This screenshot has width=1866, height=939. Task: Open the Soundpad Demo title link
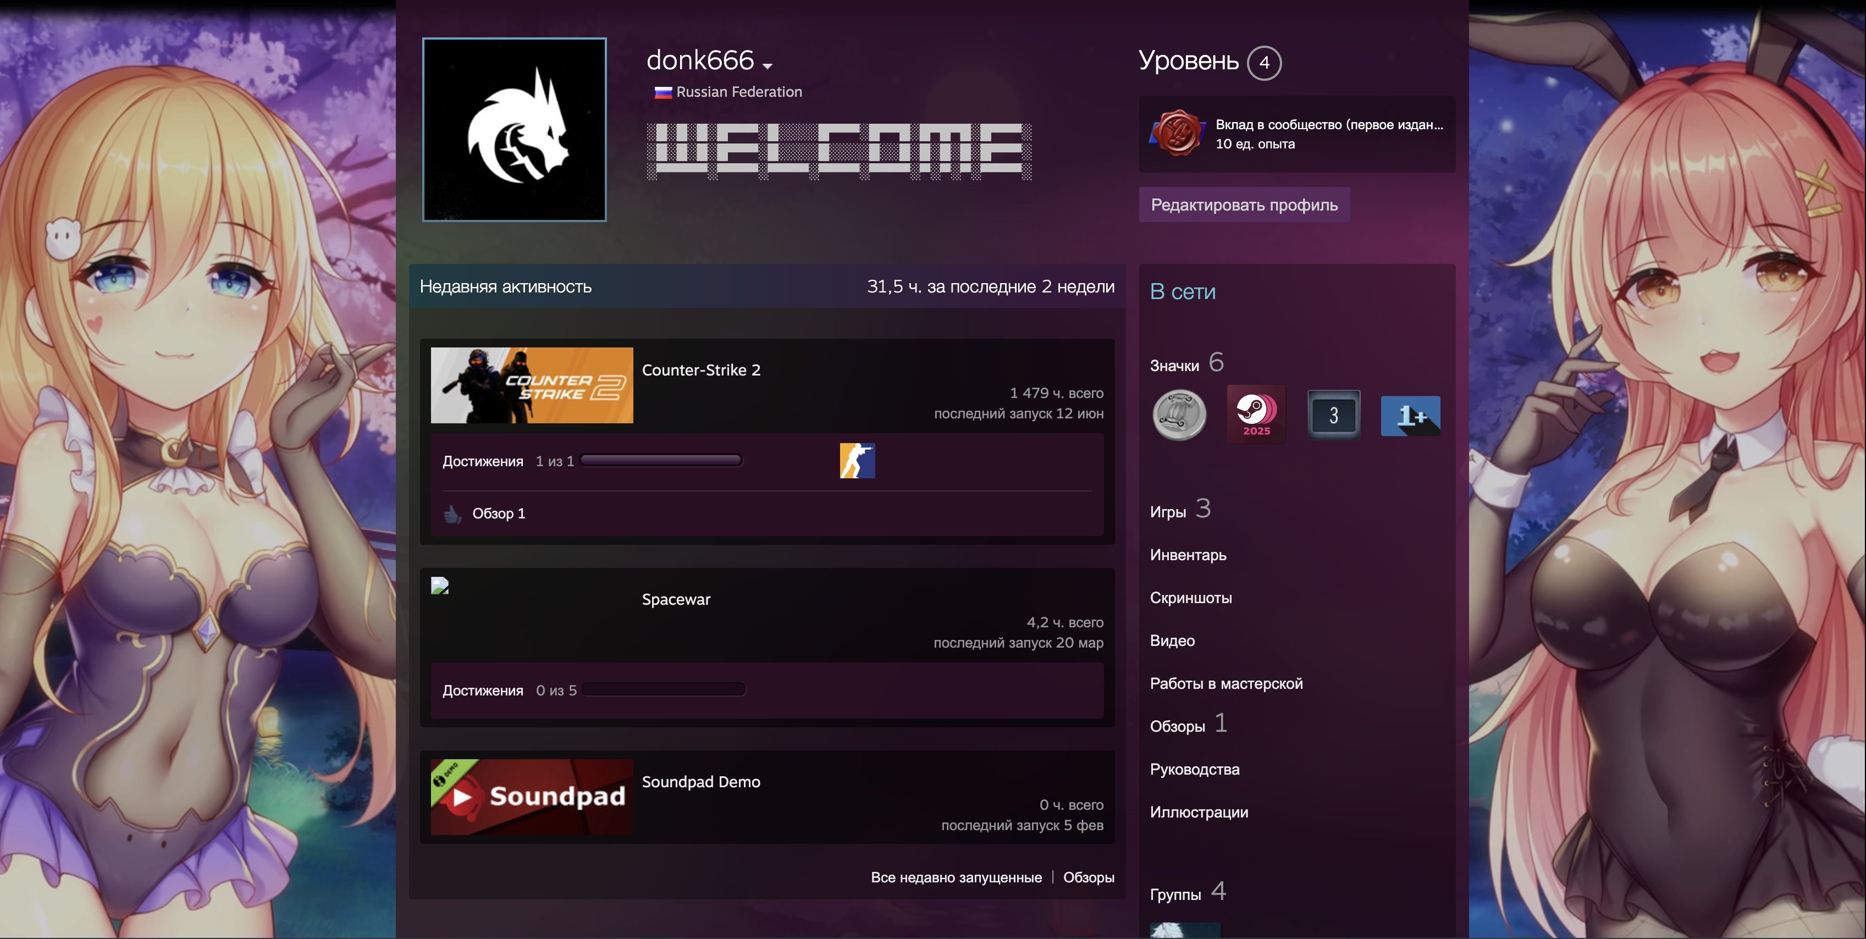pyautogui.click(x=701, y=782)
